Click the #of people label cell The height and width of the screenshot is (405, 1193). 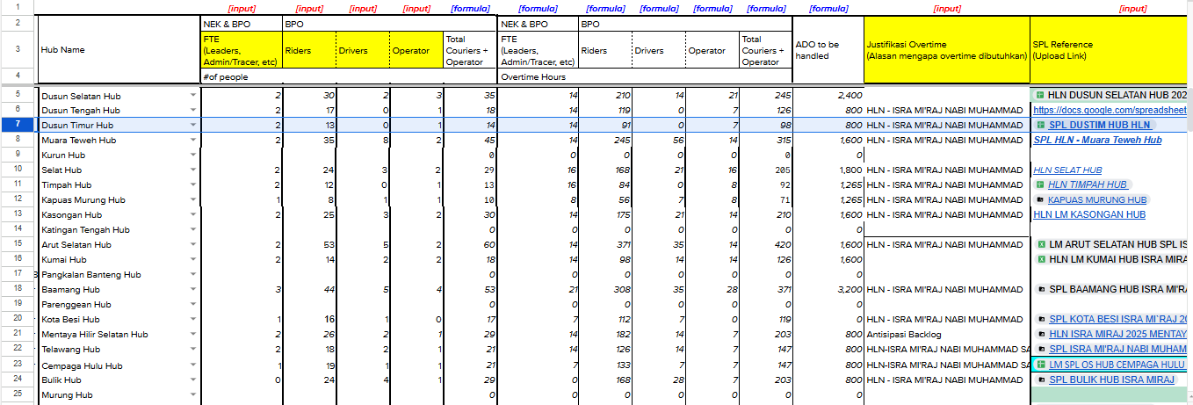[349, 76]
